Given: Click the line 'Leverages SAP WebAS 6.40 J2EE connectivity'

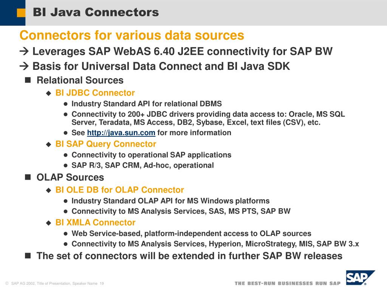Looking at the screenshot, I should pyautogui.click(x=183, y=51).
